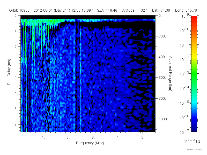Click the 10^-17 color scale label
Screen dimensions: 207x155
pos(184,132)
